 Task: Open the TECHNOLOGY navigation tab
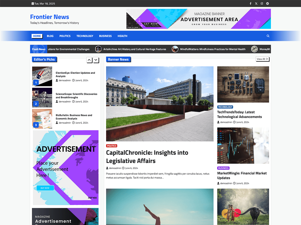click(85, 36)
